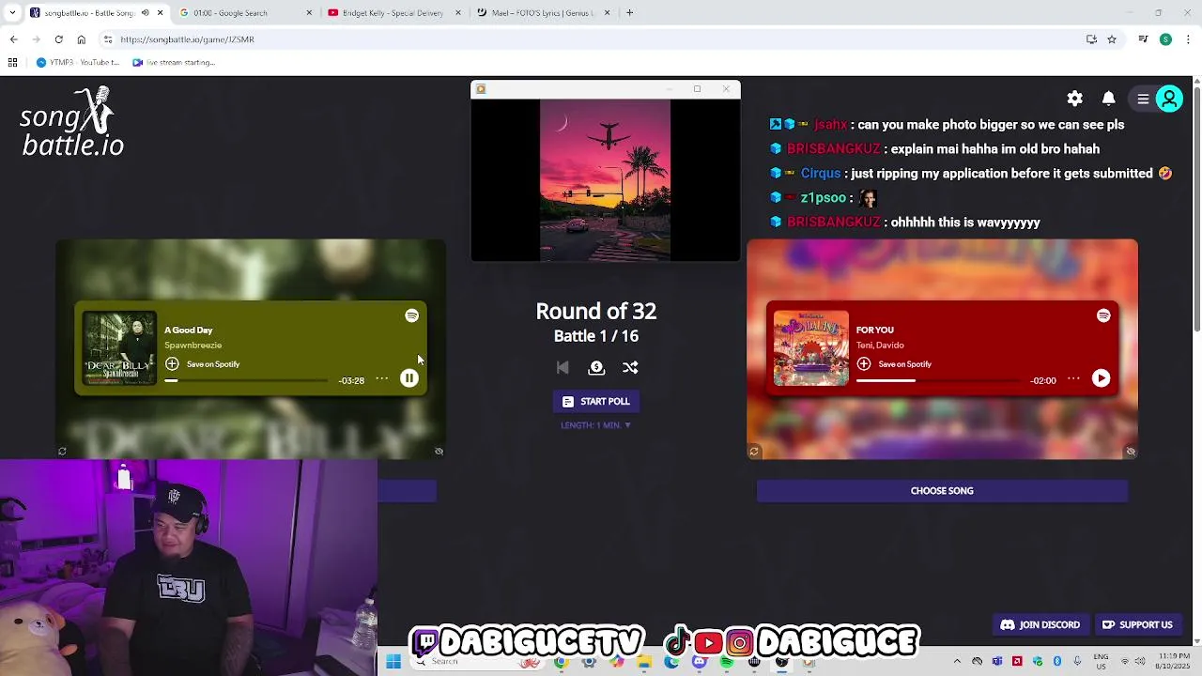1202x676 pixels.
Task: Open the hamburger menu next to avatar
Action: 1143,99
